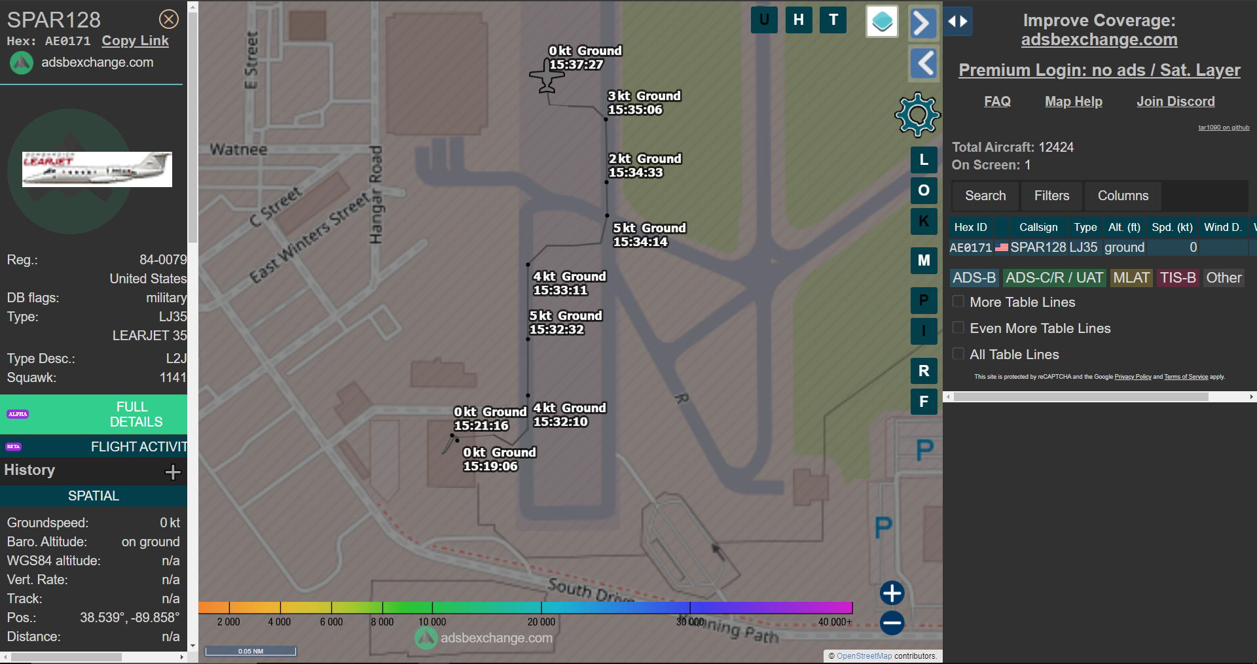Click the K map option button
This screenshot has width=1257, height=664.
coord(924,221)
